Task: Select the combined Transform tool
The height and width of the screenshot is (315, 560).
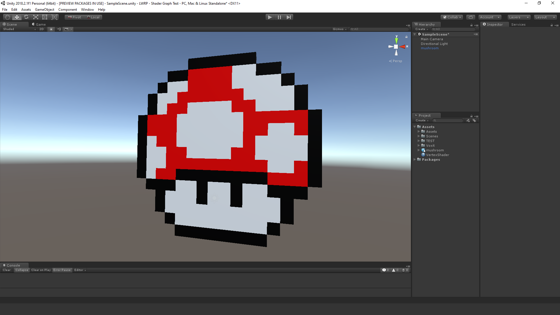Action: pyautogui.click(x=54, y=17)
